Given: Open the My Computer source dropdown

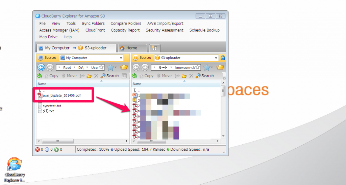Looking at the screenshot, I should (x=121, y=58).
